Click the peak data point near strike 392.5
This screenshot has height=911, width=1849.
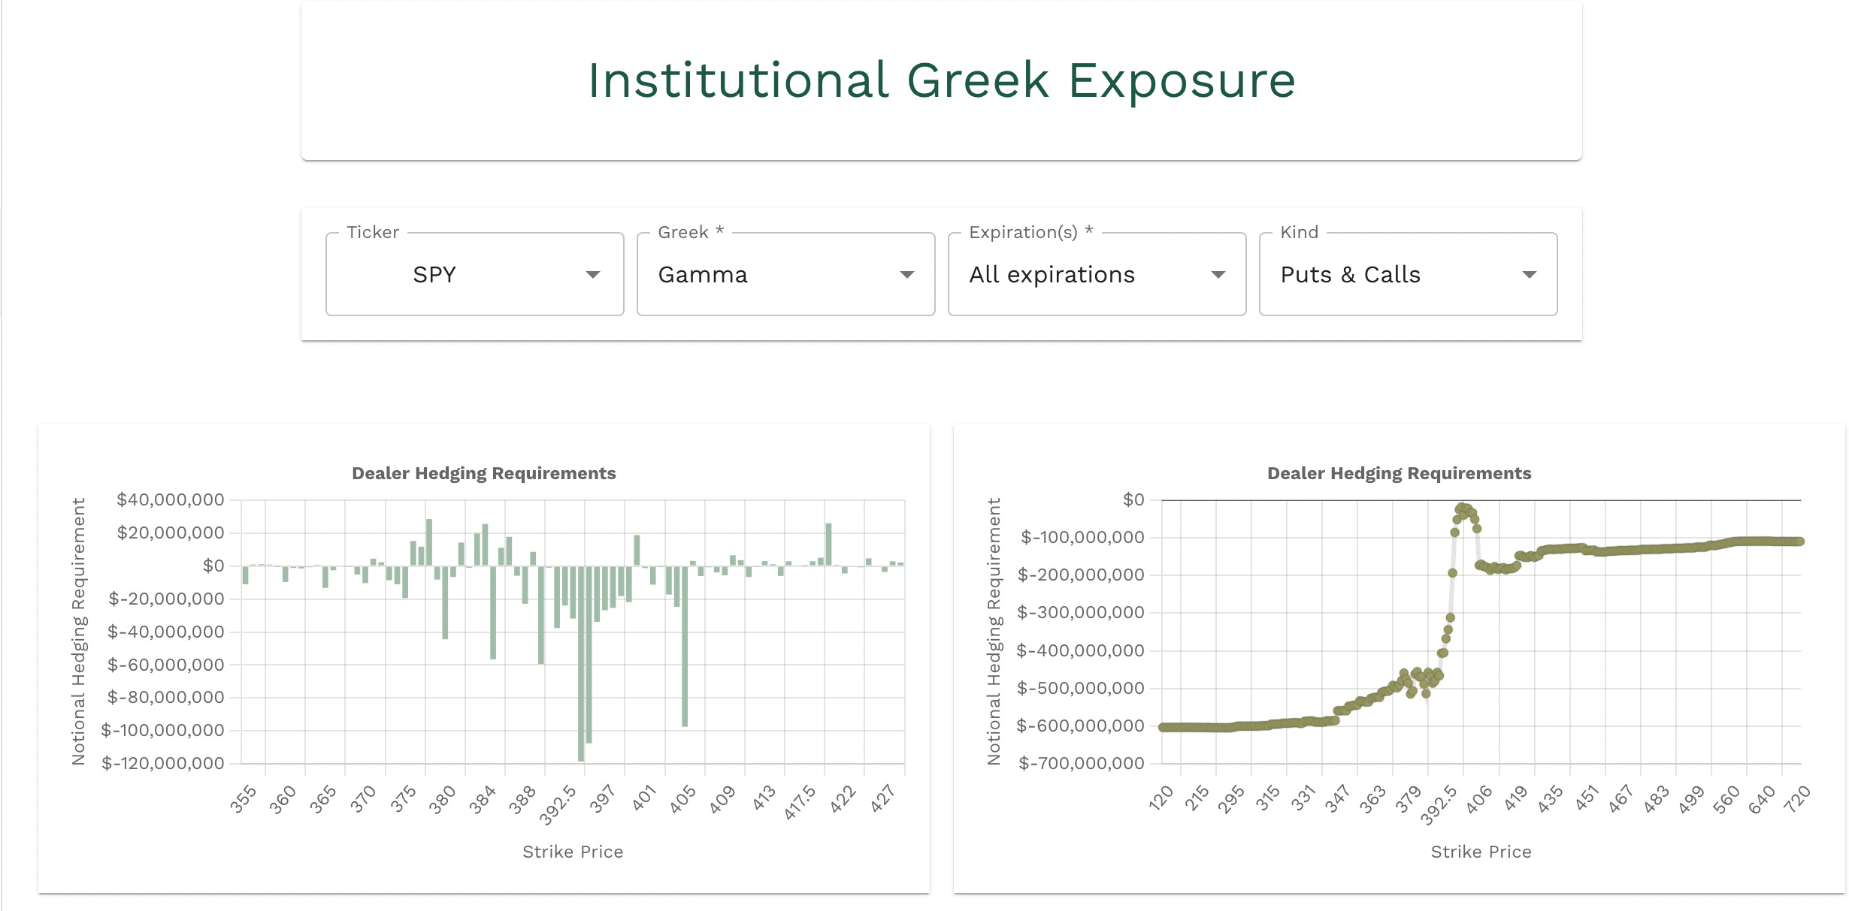(x=1460, y=508)
